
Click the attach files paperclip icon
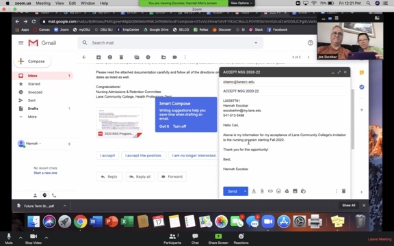tap(262, 191)
